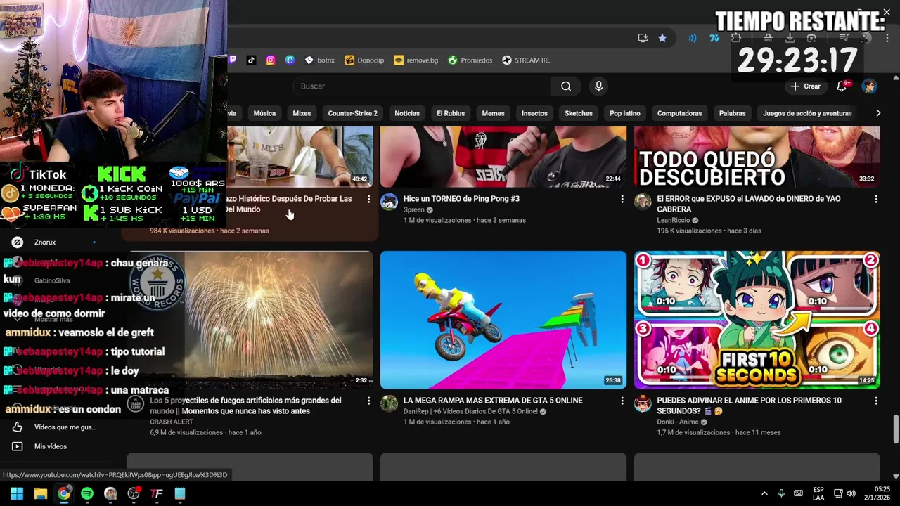Select the Noticias category chip
This screenshot has width=900, height=506.
coord(407,113)
